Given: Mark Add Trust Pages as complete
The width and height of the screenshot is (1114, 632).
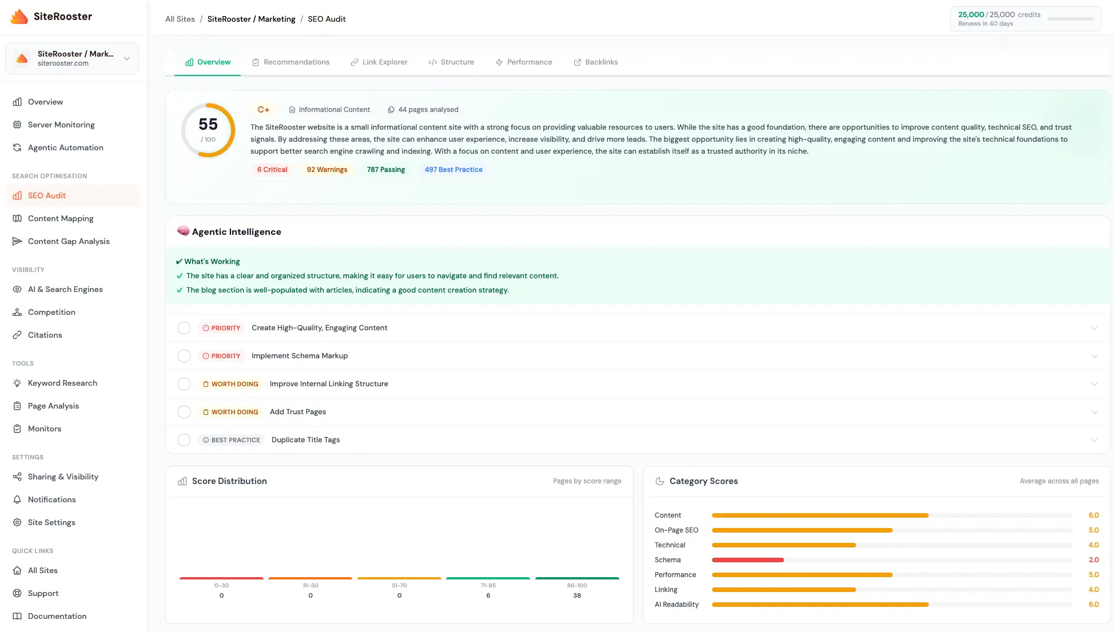Looking at the screenshot, I should [x=184, y=412].
